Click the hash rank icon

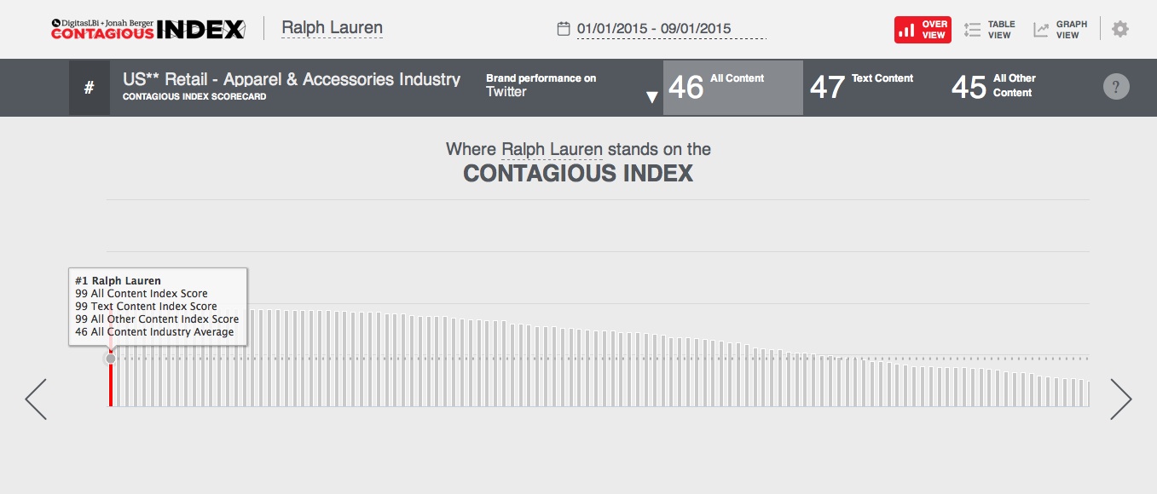[x=90, y=88]
